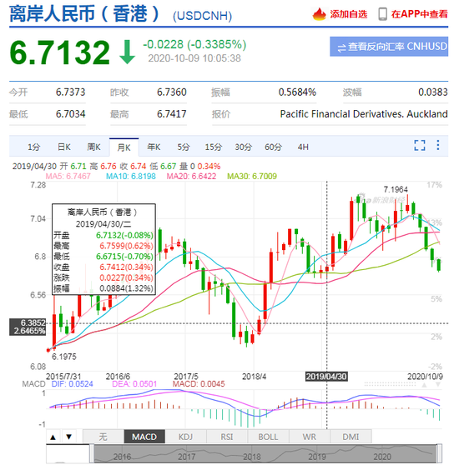459x465 pixels.
Task: Click the 昨收 value 6.7360
Action: [x=172, y=92]
